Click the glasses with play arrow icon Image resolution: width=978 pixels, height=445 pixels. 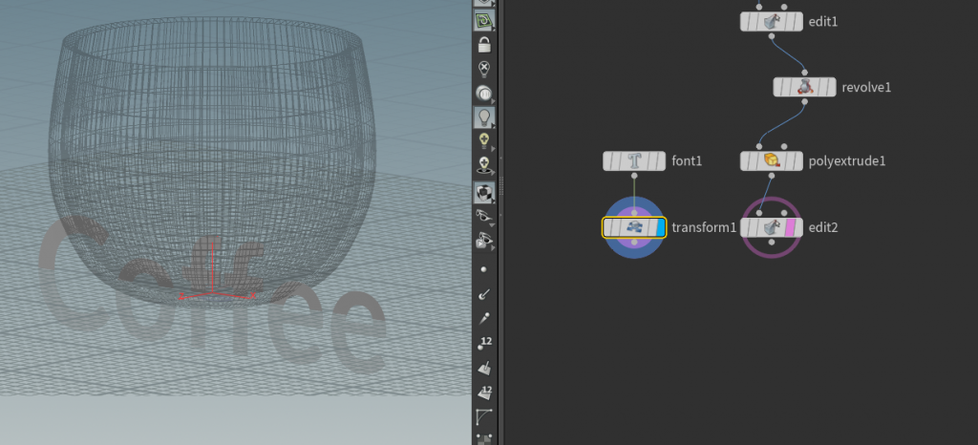pos(484,241)
